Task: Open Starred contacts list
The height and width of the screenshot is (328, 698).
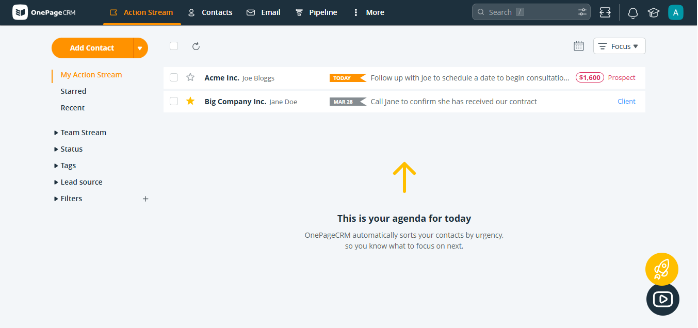Action: 73,91
